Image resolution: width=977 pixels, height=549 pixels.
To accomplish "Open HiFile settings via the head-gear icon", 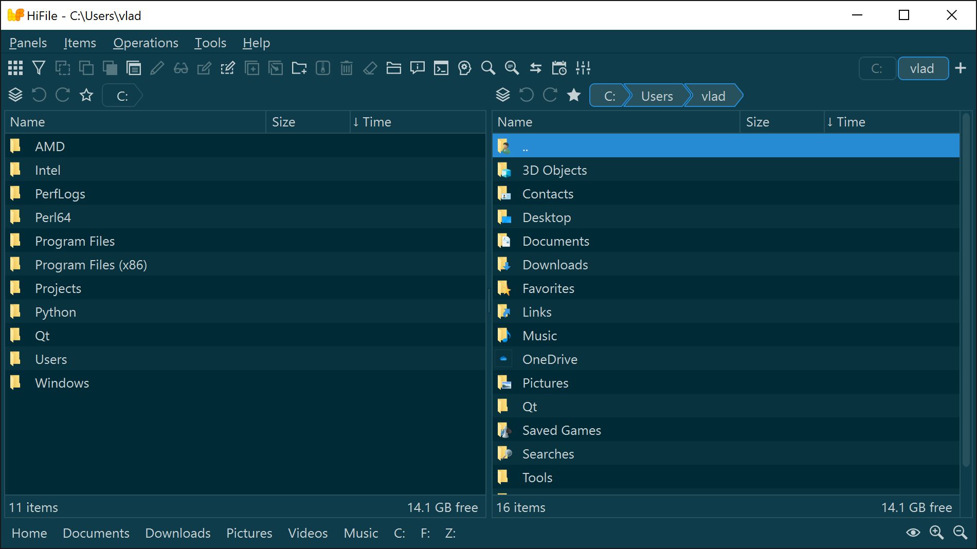I will click(464, 68).
